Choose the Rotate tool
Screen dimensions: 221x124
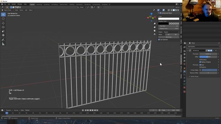(3, 27)
